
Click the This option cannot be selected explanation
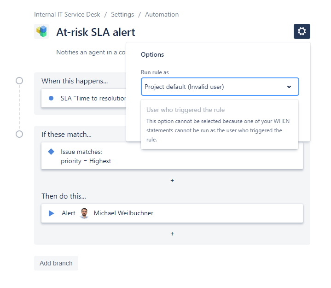[x=218, y=130]
